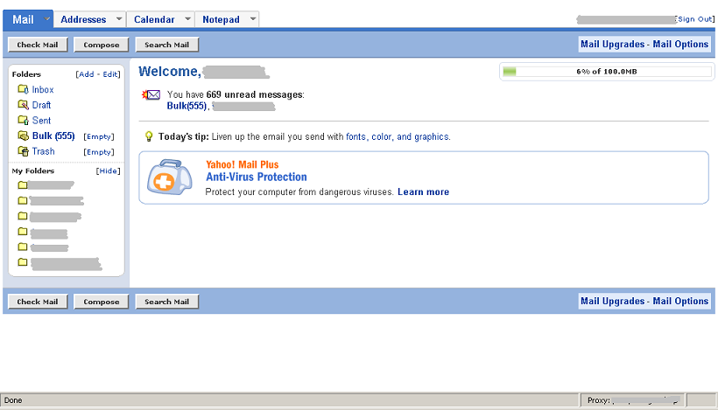Screen dimensions: 718x410
Task: Hide the My Folders list
Action: click(108, 171)
